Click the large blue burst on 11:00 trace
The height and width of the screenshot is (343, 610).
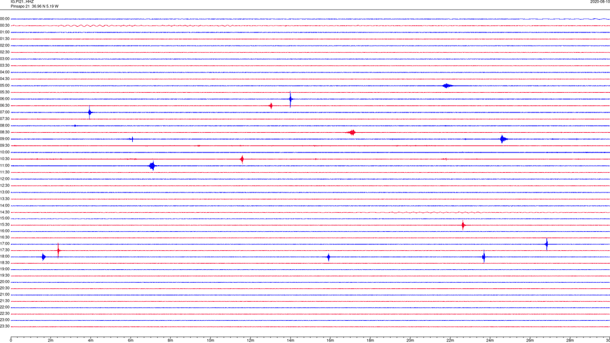152,166
